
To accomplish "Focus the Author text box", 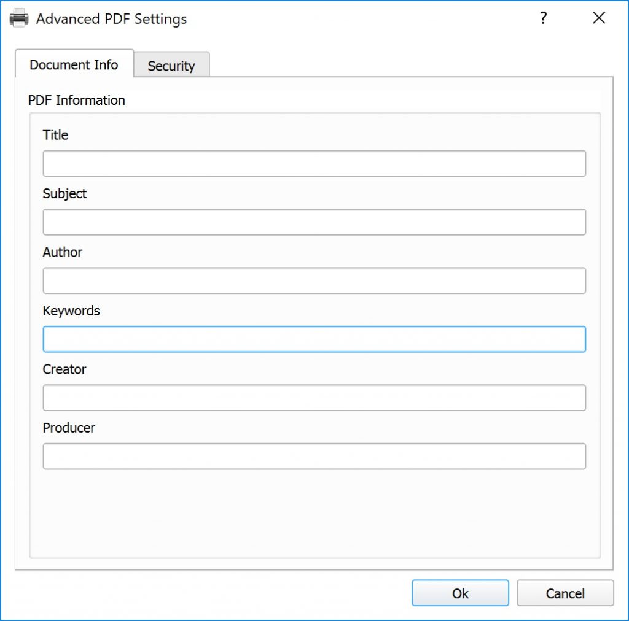I will tap(314, 280).
